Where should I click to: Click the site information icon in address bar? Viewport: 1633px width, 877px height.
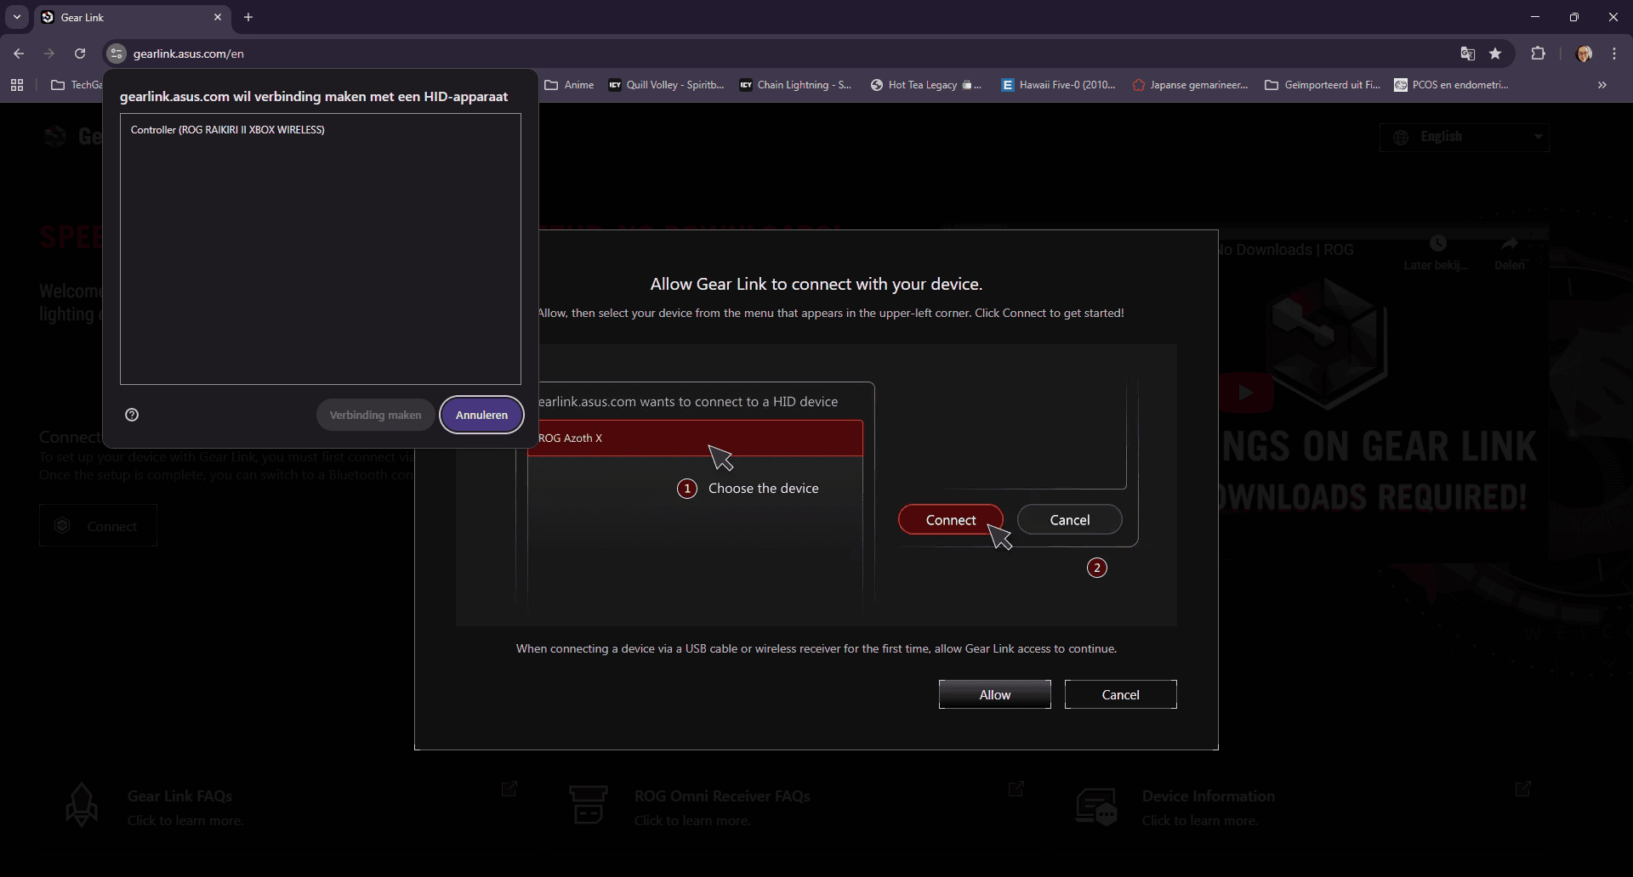tap(117, 54)
